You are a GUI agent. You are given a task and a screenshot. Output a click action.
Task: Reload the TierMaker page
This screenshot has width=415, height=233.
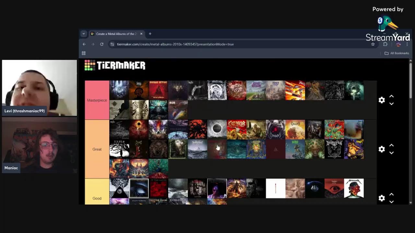pyautogui.click(x=102, y=44)
